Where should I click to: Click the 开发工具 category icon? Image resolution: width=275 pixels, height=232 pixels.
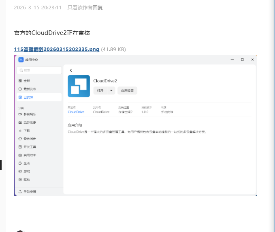pyautogui.click(x=20, y=147)
